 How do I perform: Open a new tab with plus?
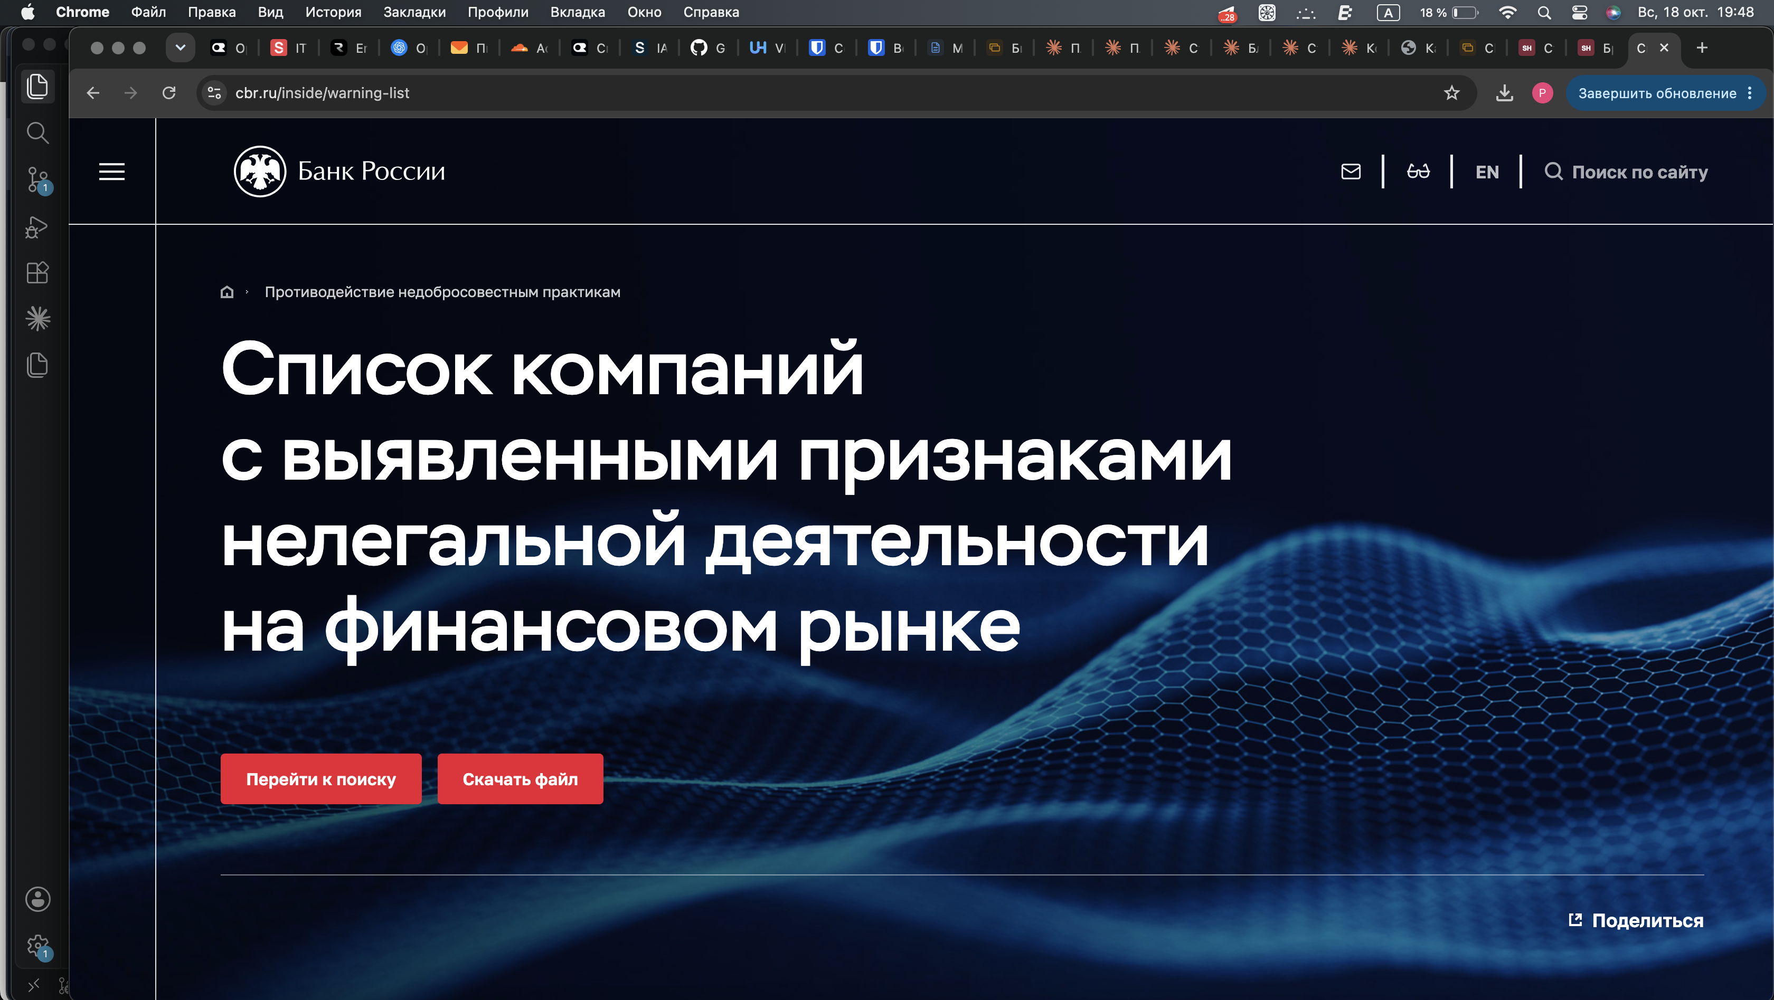[x=1702, y=47]
